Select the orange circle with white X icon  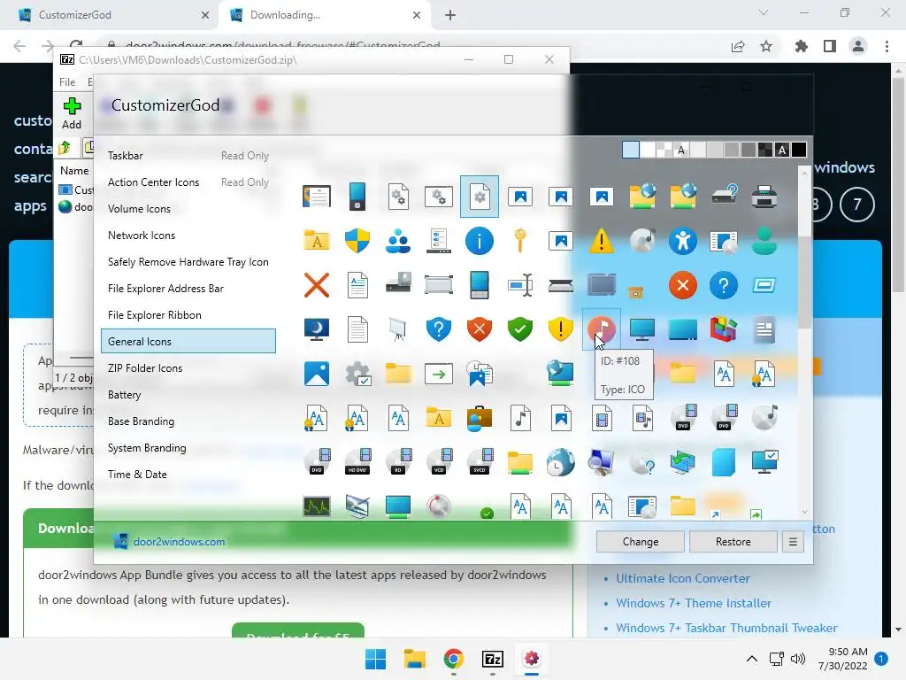point(682,285)
